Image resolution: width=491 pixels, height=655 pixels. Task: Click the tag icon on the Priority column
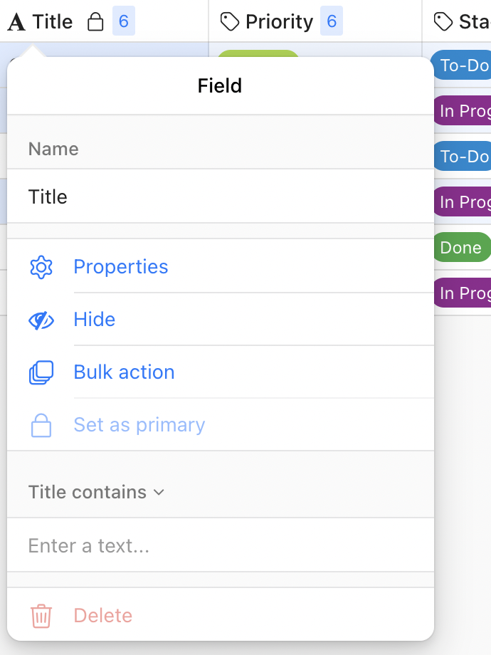[231, 21]
